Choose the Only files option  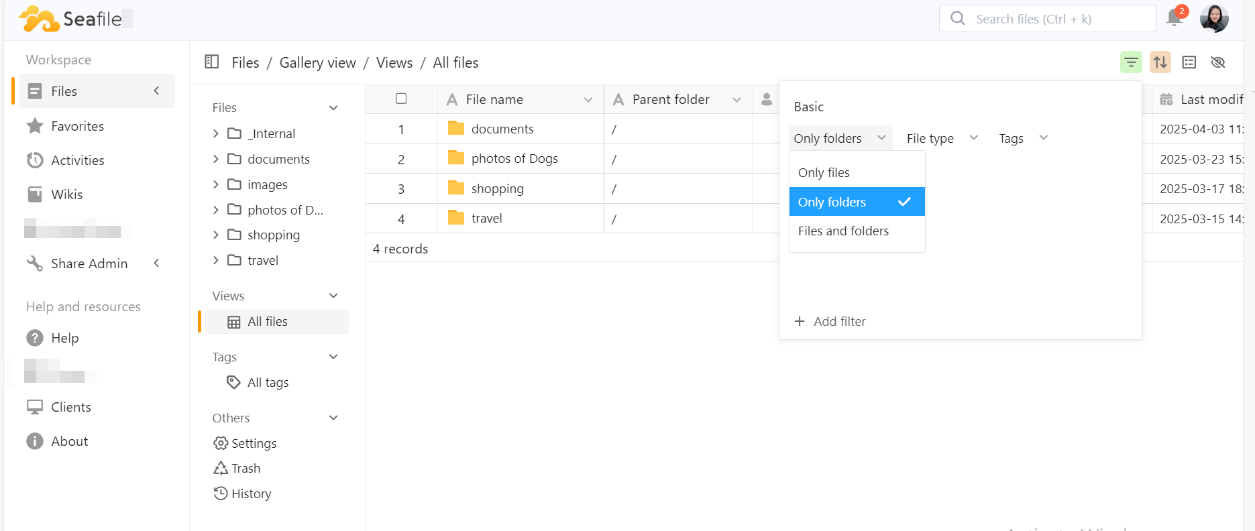tap(824, 172)
